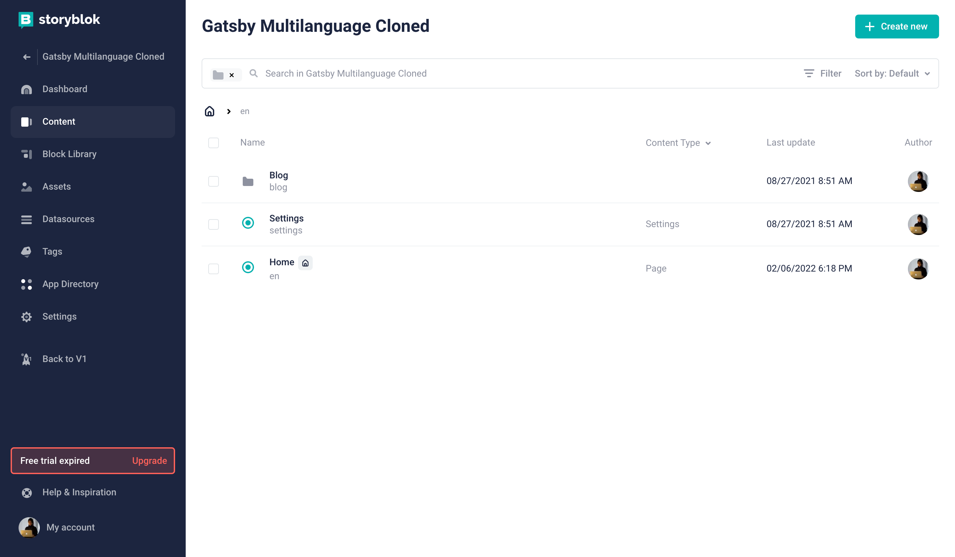This screenshot has width=955, height=557.
Task: Click Gatsby Multilanguage Cloned space name in sidebar
Action: [x=103, y=57]
